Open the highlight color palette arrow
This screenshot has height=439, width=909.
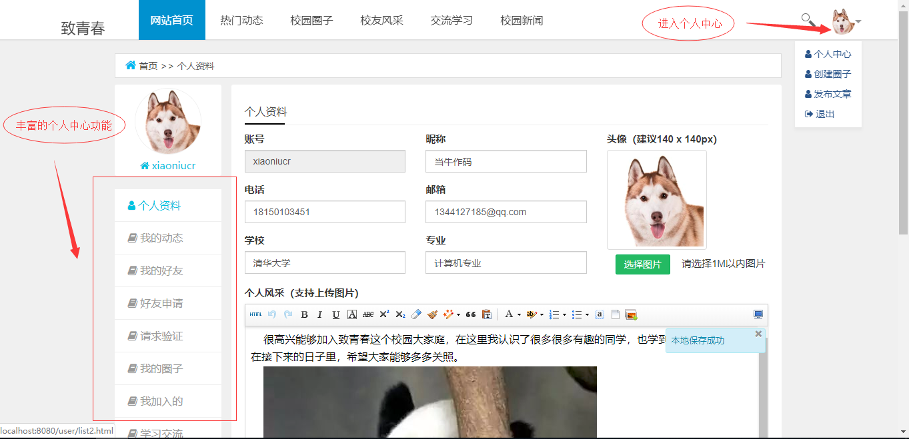pyautogui.click(x=542, y=314)
